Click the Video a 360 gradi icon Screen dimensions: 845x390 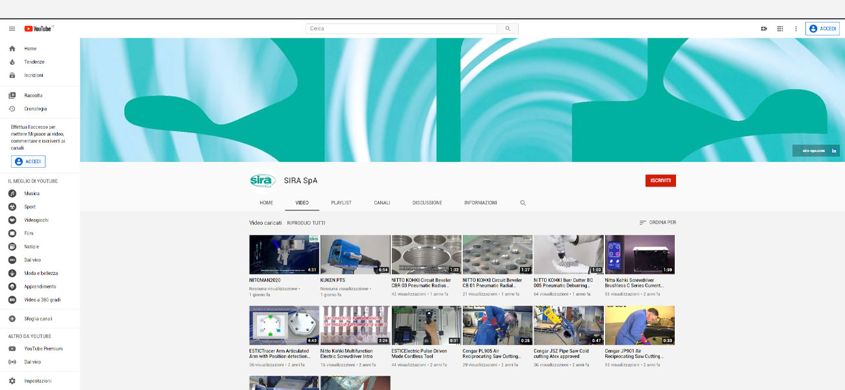[x=12, y=300]
